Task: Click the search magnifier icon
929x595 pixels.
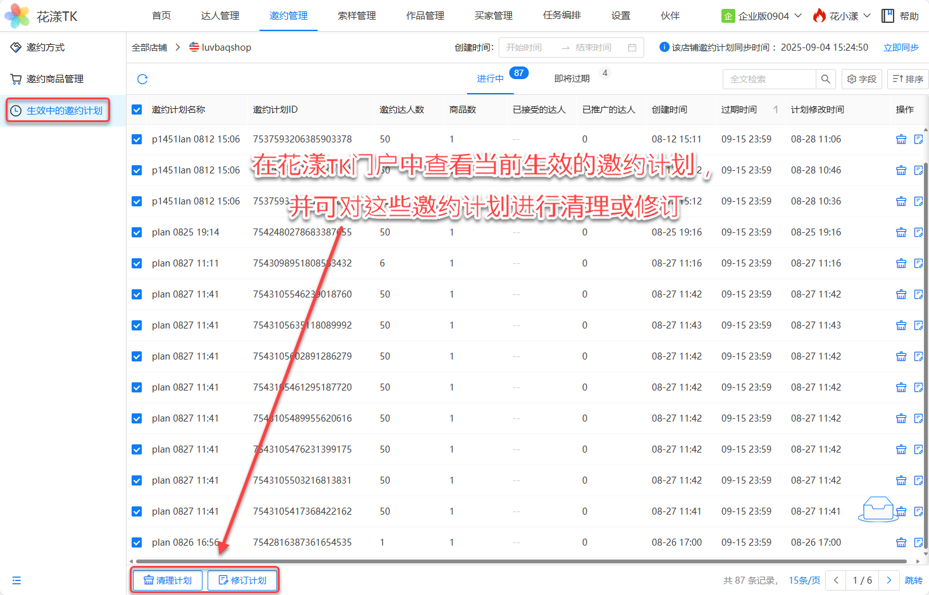Action: pyautogui.click(x=825, y=79)
